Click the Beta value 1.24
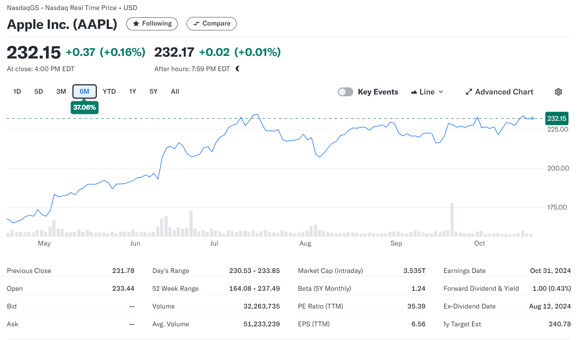 click(x=418, y=289)
